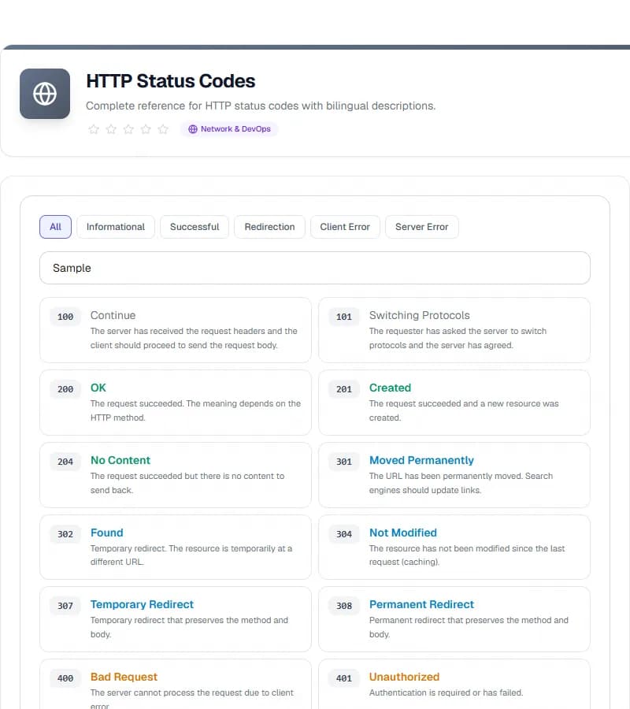This screenshot has height=709, width=630.
Task: Open the Network & DevOps category tag
Action: coord(230,129)
